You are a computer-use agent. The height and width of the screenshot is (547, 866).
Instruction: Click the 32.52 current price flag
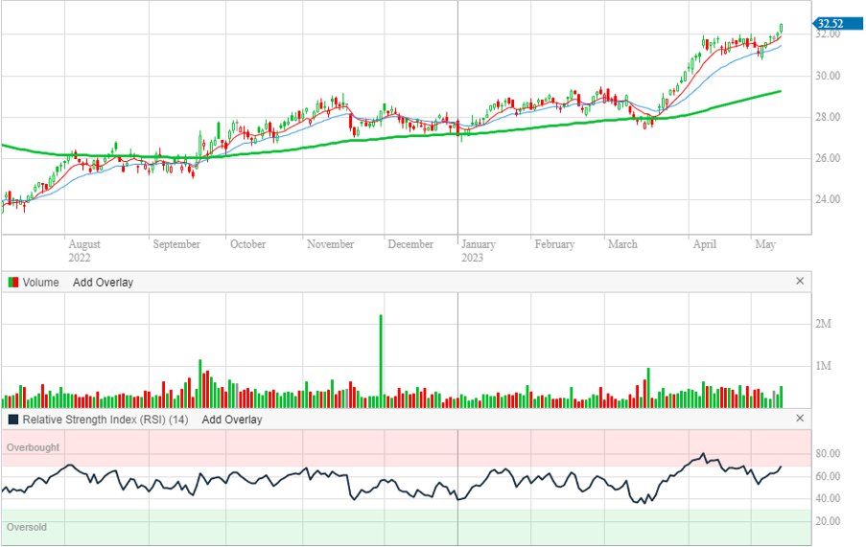click(829, 24)
